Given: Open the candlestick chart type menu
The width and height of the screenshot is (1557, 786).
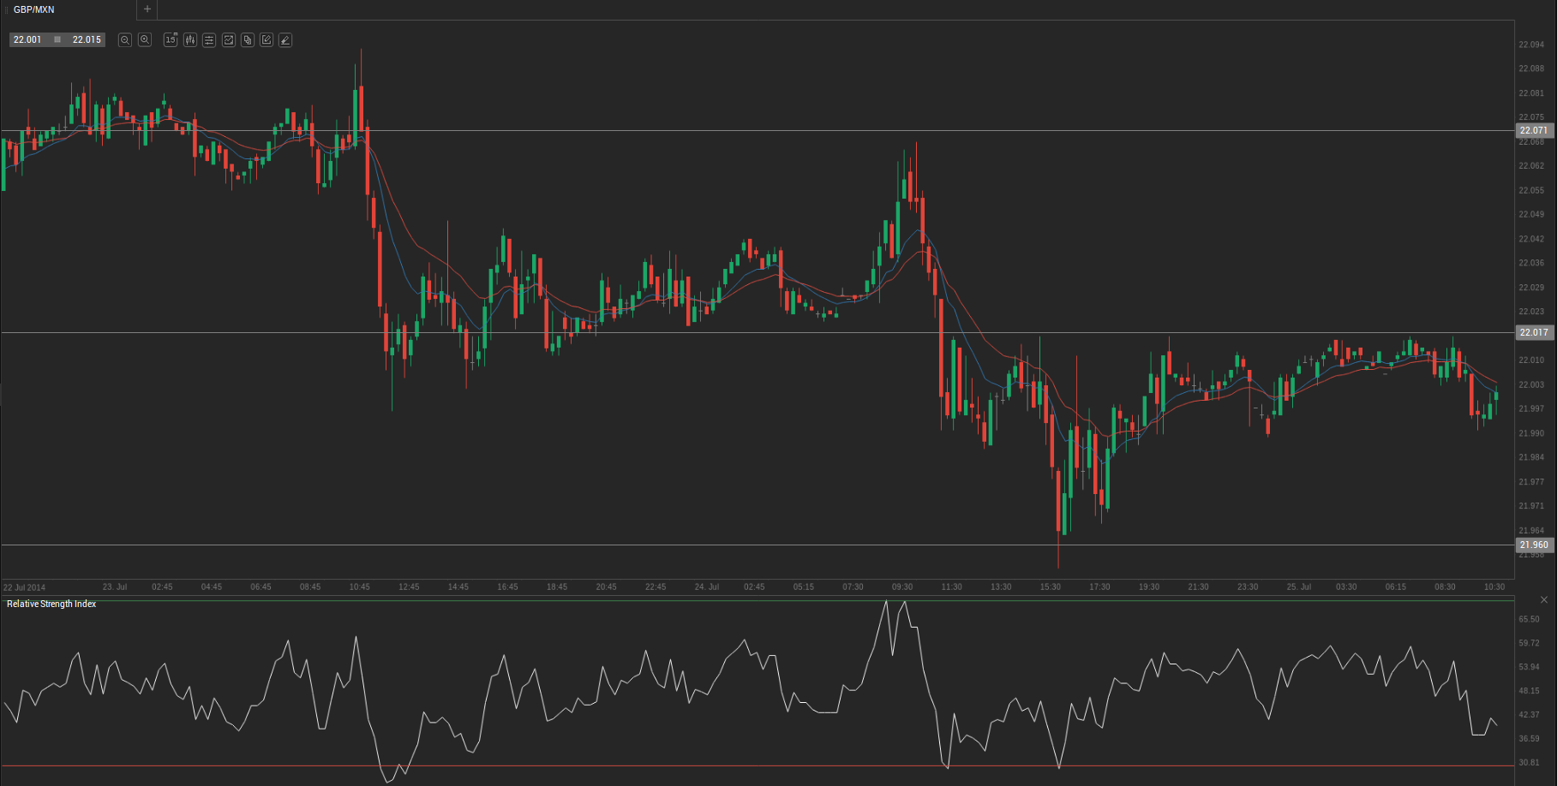Looking at the screenshot, I should click(190, 40).
